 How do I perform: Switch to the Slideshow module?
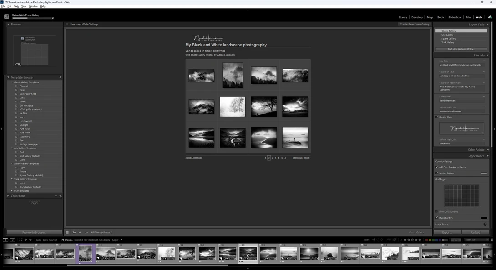coord(455,17)
